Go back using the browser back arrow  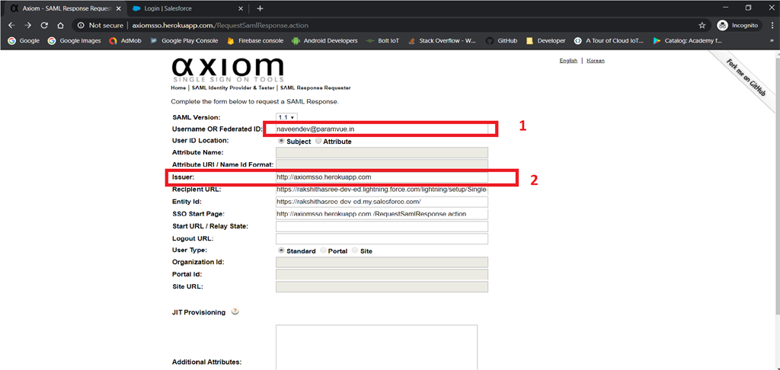coord(12,25)
